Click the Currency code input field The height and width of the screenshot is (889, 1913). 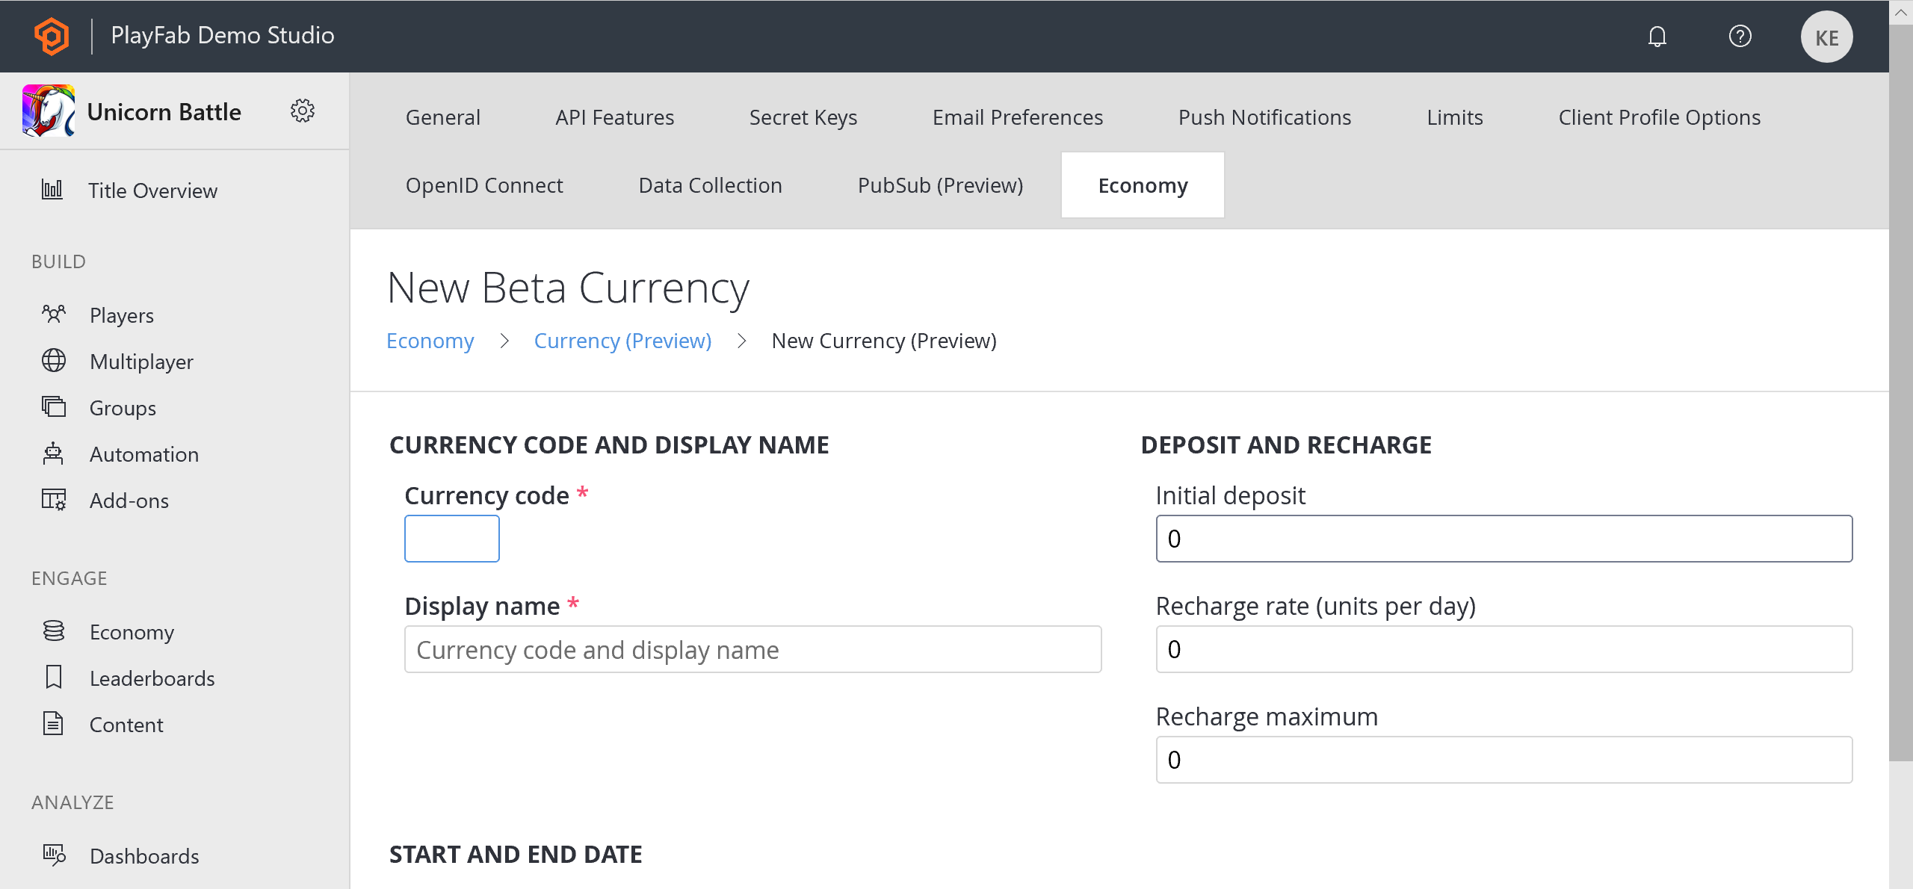pyautogui.click(x=453, y=539)
